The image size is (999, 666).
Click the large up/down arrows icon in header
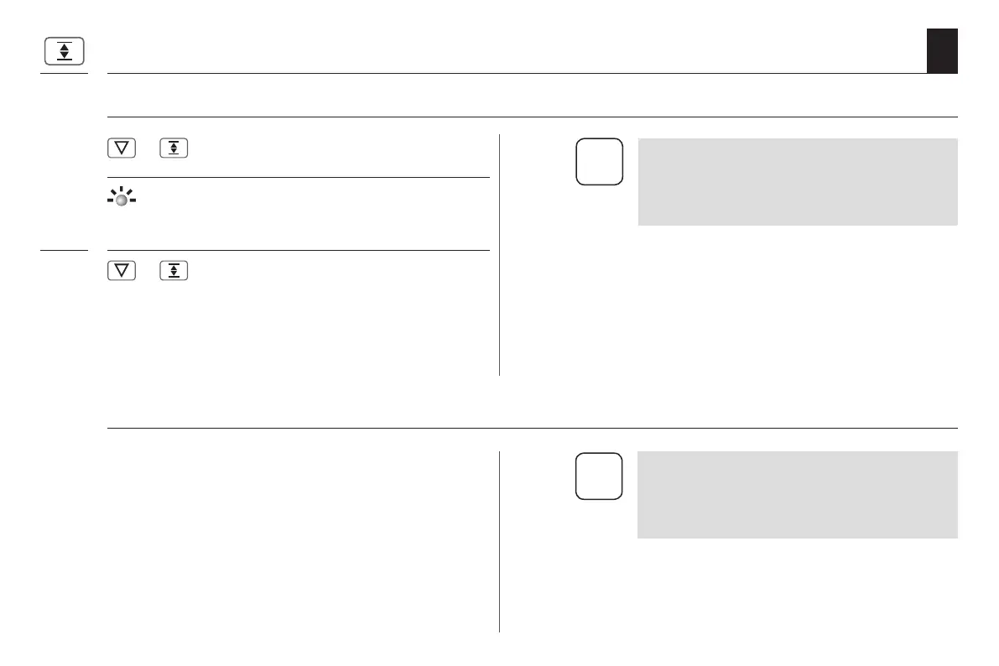click(x=65, y=51)
